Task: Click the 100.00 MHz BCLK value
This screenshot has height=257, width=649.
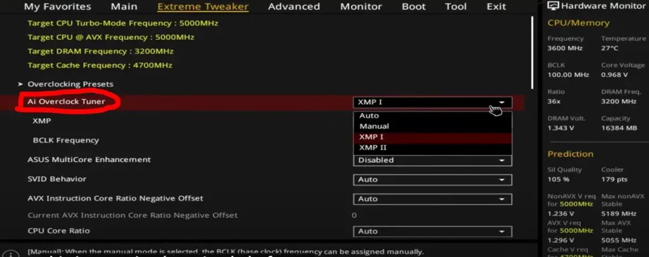Action: tap(568, 75)
